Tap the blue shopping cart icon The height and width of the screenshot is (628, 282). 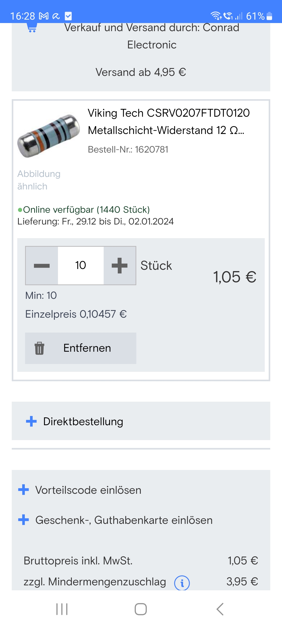pos(32,28)
